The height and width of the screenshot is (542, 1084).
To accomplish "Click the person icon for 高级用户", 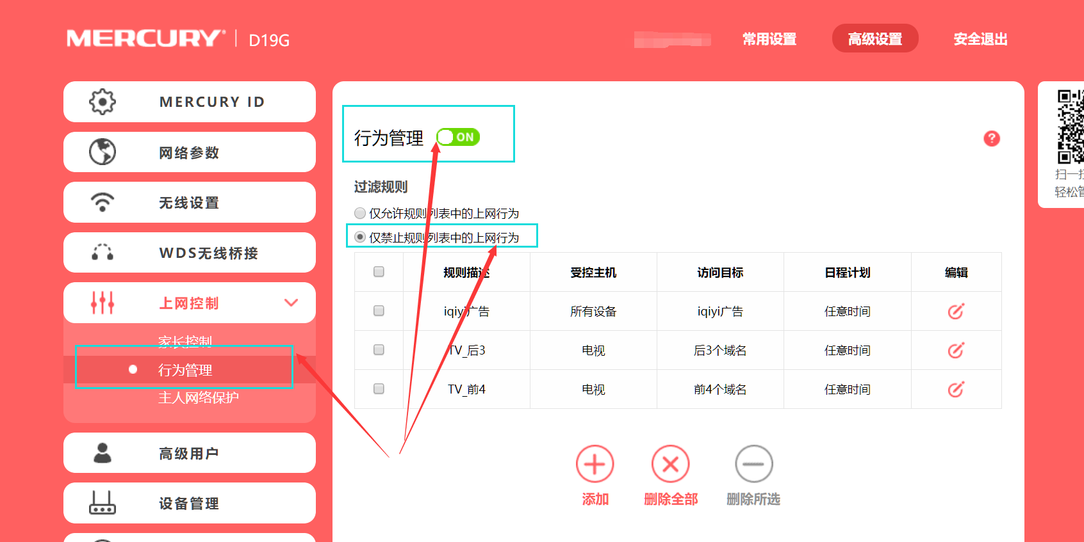I will 103,453.
